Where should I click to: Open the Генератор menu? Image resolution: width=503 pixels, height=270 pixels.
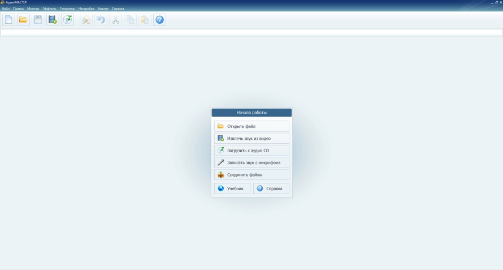[67, 8]
